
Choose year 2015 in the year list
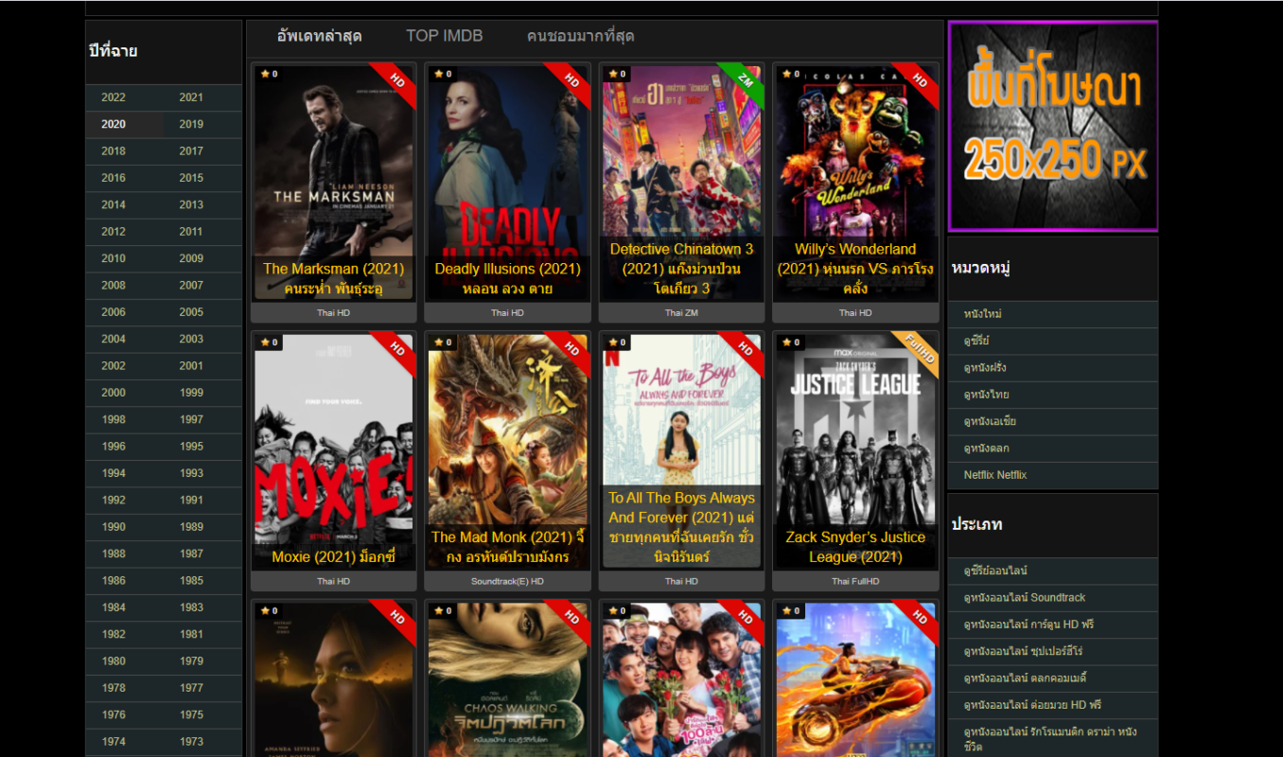(x=191, y=178)
